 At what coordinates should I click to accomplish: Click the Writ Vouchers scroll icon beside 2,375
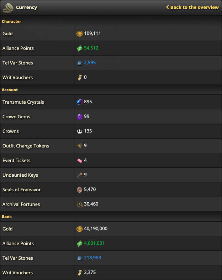(80, 273)
